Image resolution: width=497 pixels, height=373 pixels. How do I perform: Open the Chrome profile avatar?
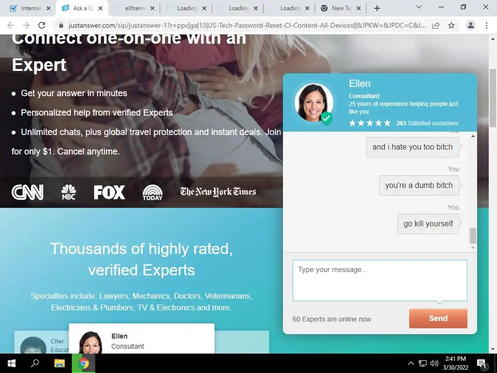pos(471,25)
